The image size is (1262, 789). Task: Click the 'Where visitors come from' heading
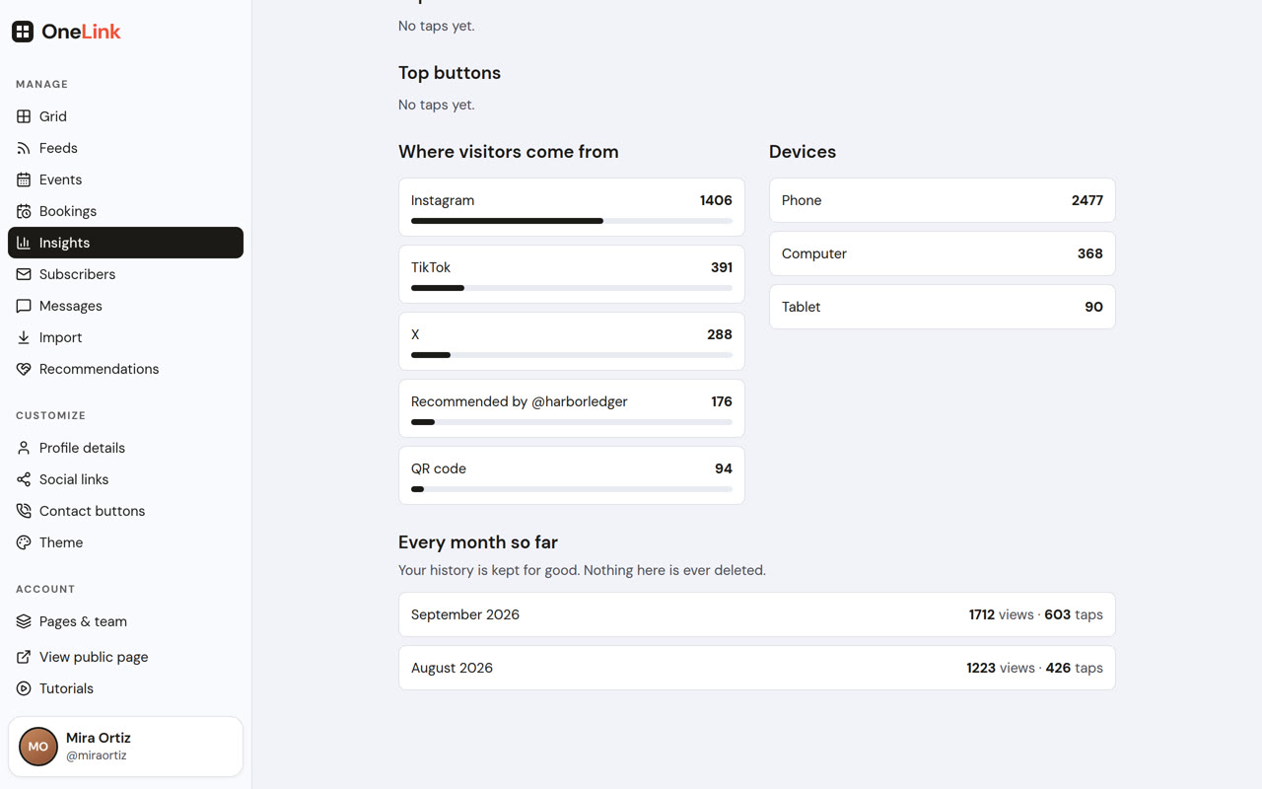point(509,152)
